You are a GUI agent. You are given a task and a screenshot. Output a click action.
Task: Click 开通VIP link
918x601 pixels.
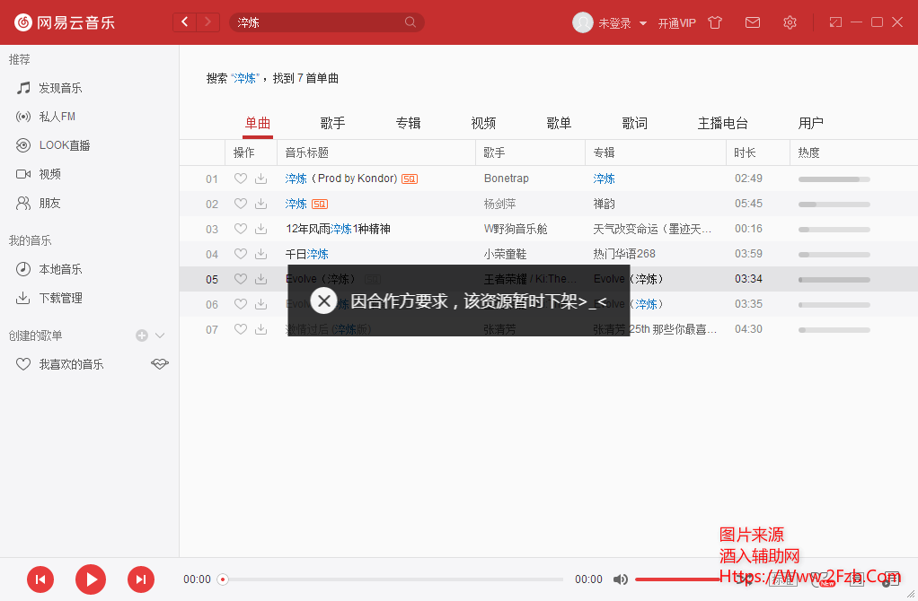[x=676, y=23]
